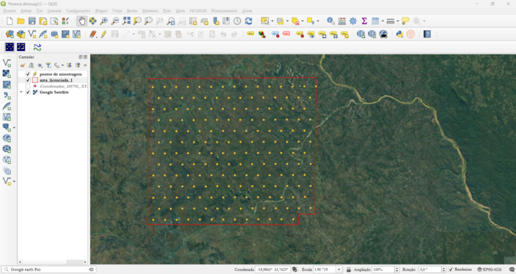The width and height of the screenshot is (516, 274).
Task: Click the Add Raster Layer icon in left sidebar
Action: point(7,74)
